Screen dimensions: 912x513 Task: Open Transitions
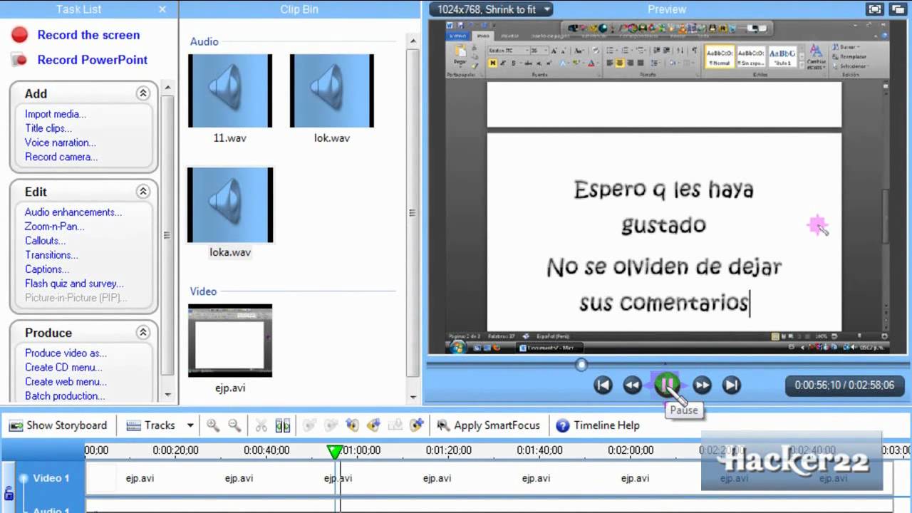[x=52, y=255]
